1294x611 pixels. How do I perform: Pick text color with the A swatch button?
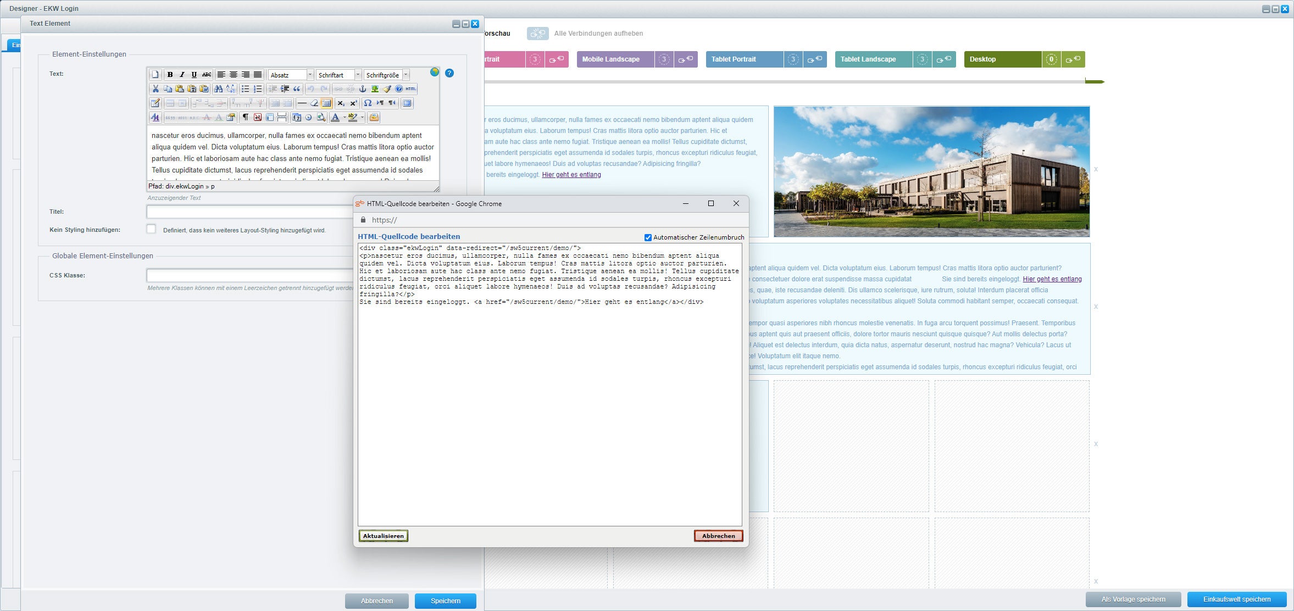pos(335,117)
